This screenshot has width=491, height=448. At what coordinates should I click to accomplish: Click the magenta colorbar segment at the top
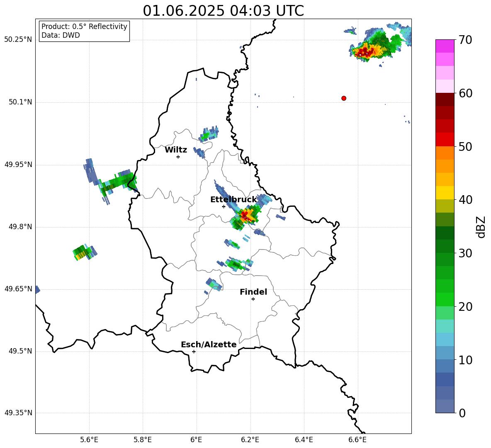coord(445,46)
